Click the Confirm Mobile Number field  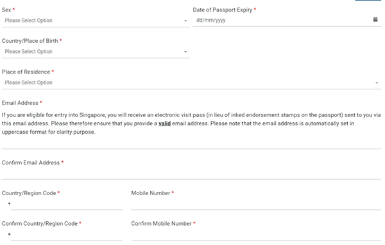(x=256, y=235)
